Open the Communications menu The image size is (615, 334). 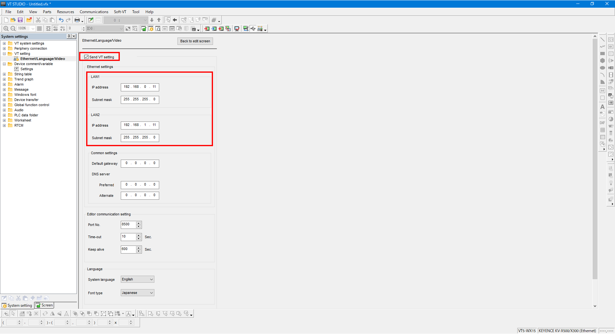(x=94, y=12)
